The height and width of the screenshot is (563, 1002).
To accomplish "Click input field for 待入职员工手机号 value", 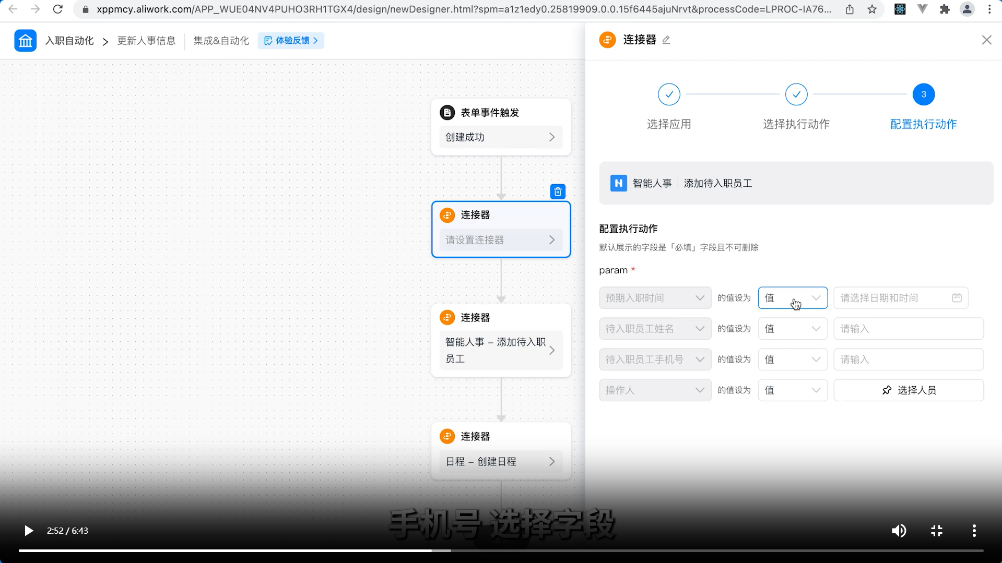I will coord(909,360).
